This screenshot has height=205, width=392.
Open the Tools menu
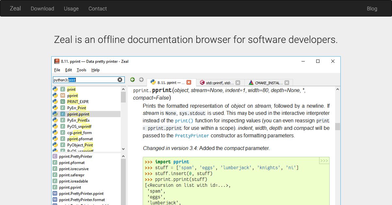pyautogui.click(x=81, y=70)
